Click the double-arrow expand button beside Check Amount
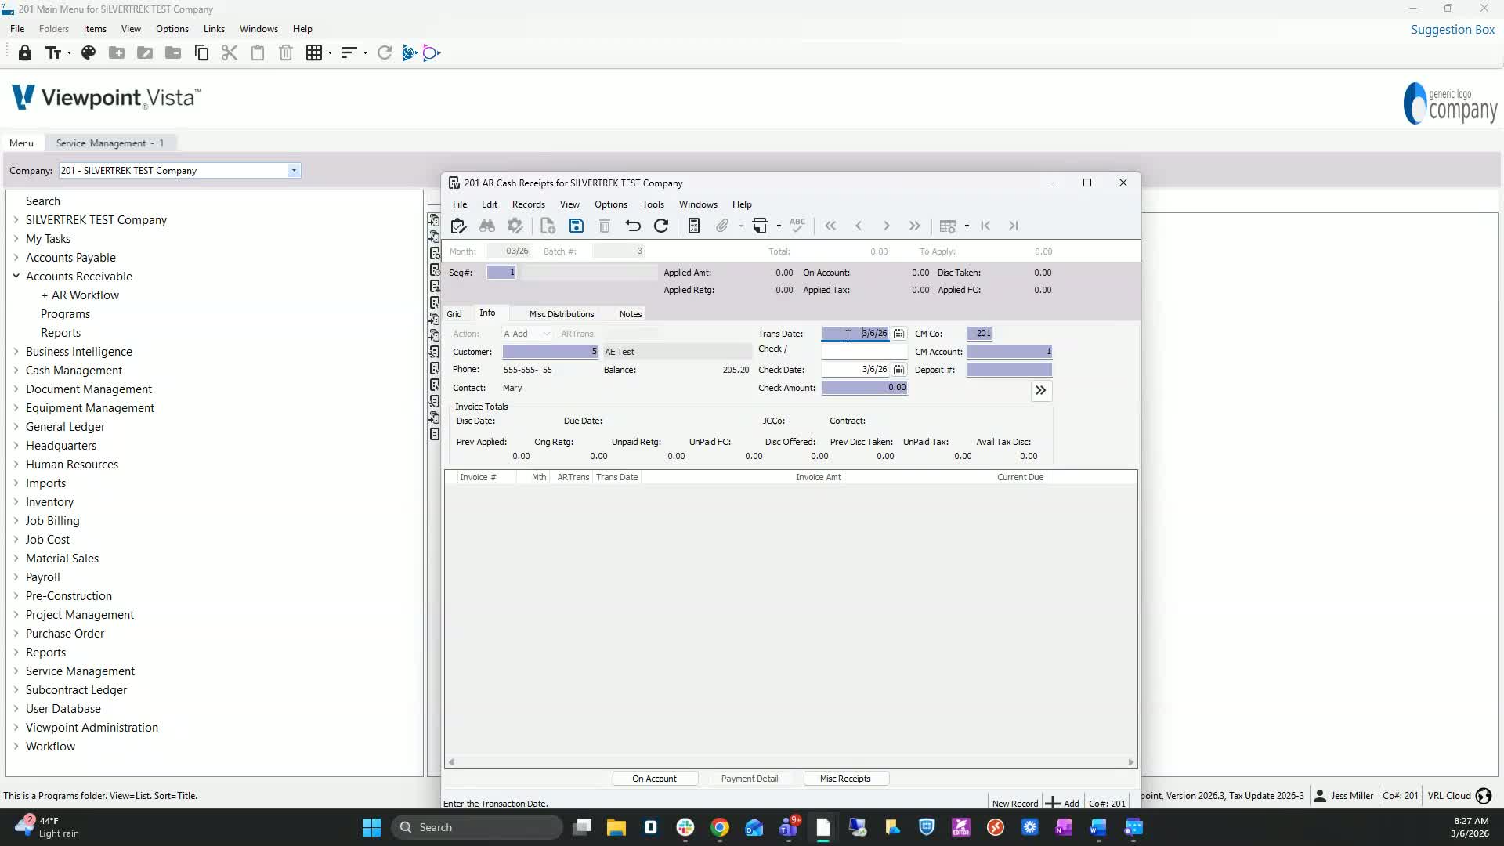The width and height of the screenshot is (1504, 846). point(1040,390)
